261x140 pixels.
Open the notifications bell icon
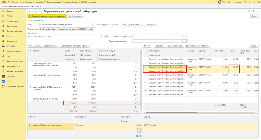(x=220, y=2)
